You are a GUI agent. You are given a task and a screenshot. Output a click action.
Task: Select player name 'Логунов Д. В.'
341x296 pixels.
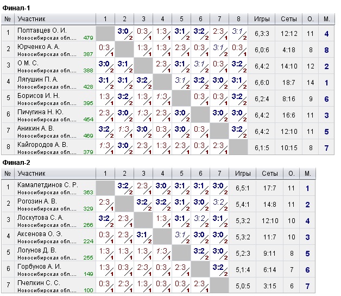[37, 250]
